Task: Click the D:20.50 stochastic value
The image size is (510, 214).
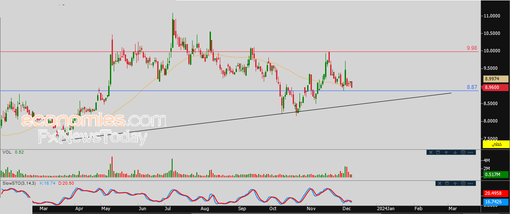Action: click(x=66, y=183)
